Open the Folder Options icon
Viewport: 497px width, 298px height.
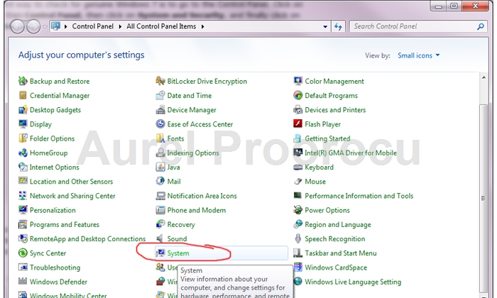click(23, 138)
